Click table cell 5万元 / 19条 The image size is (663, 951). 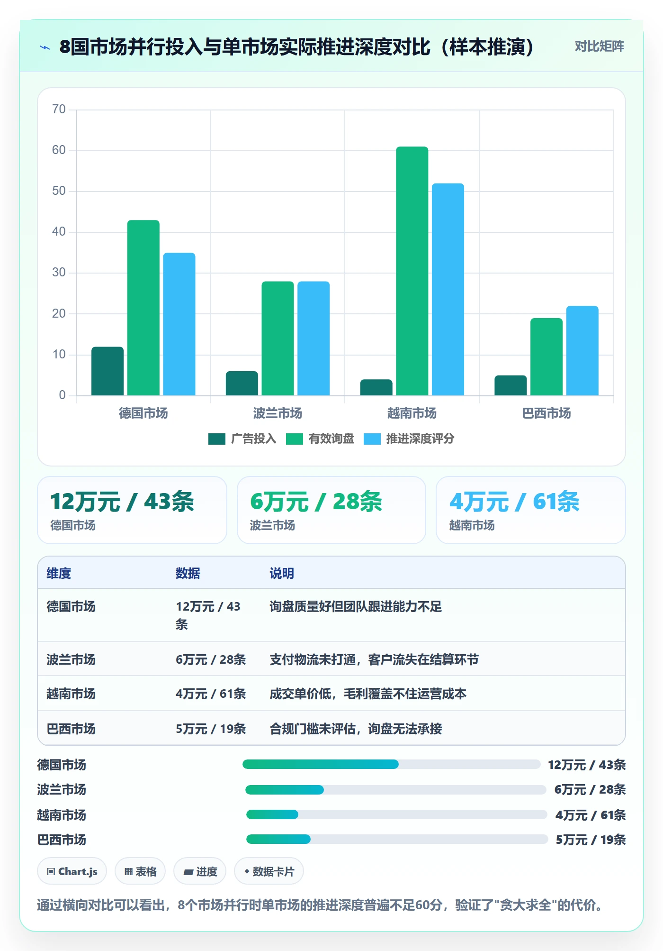[x=211, y=729]
